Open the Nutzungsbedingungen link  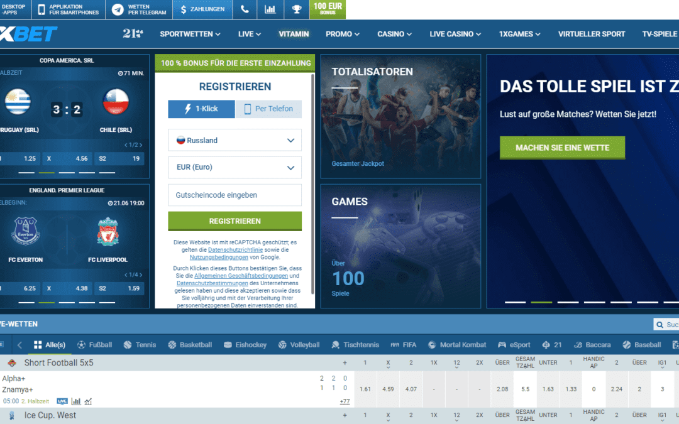click(219, 258)
